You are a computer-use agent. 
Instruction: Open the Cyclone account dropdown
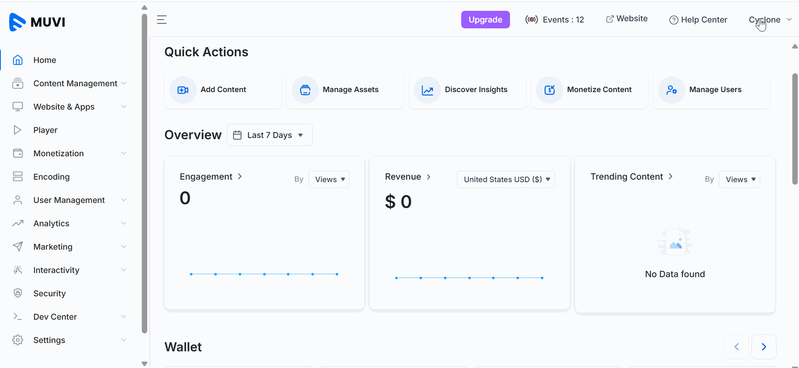click(x=770, y=20)
